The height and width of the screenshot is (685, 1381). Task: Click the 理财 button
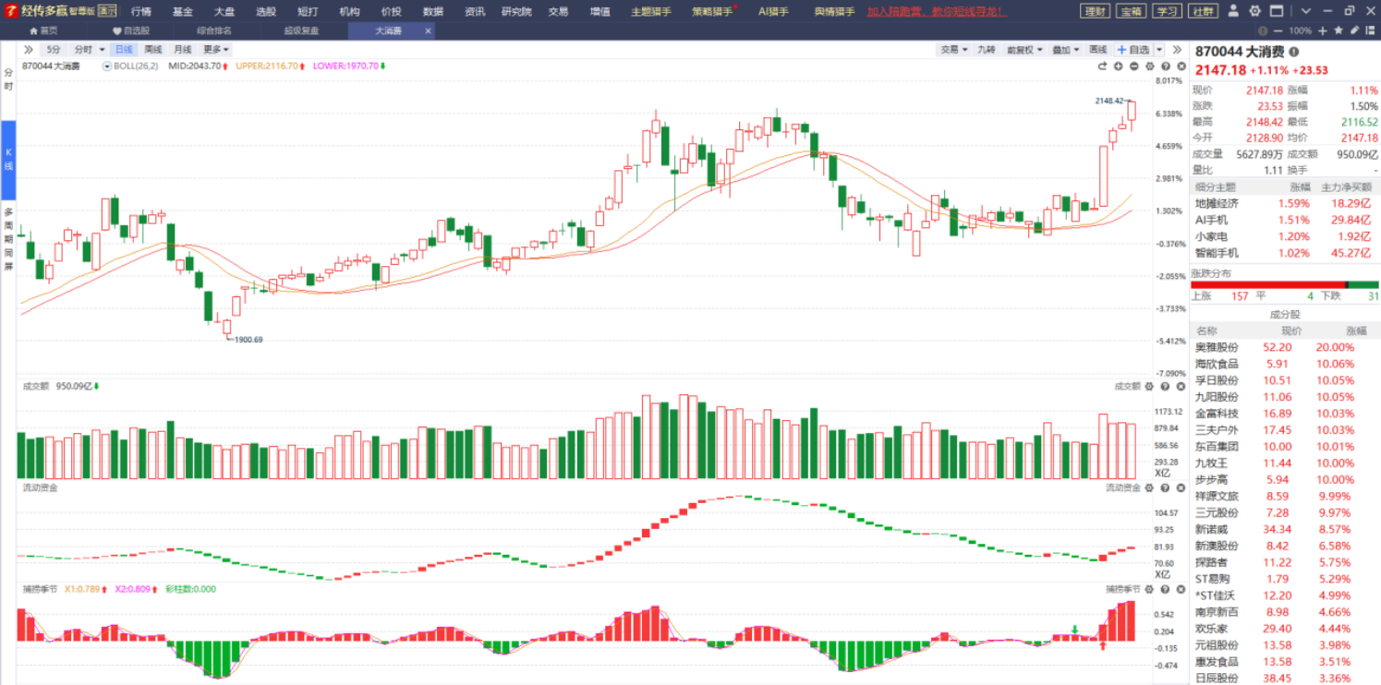[1095, 11]
